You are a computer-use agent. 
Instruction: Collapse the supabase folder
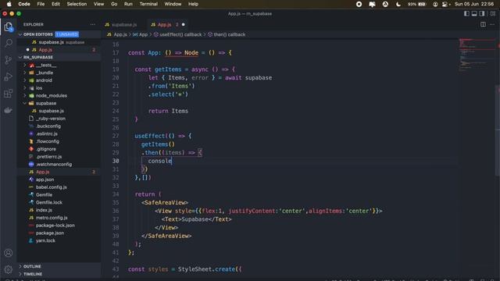click(46, 103)
